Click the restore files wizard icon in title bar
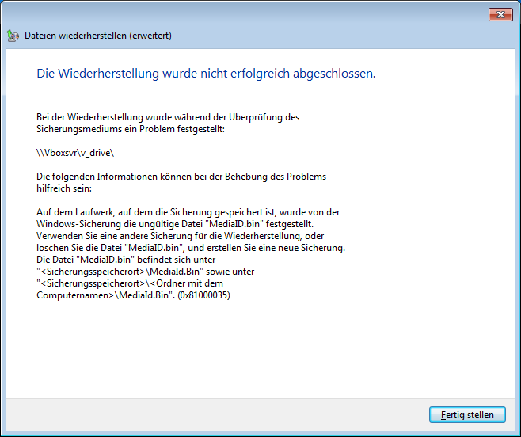 point(12,36)
